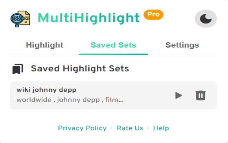Click the 'Saved Highlight Sets' heading
The height and width of the screenshot is (143, 228).
[80, 69]
